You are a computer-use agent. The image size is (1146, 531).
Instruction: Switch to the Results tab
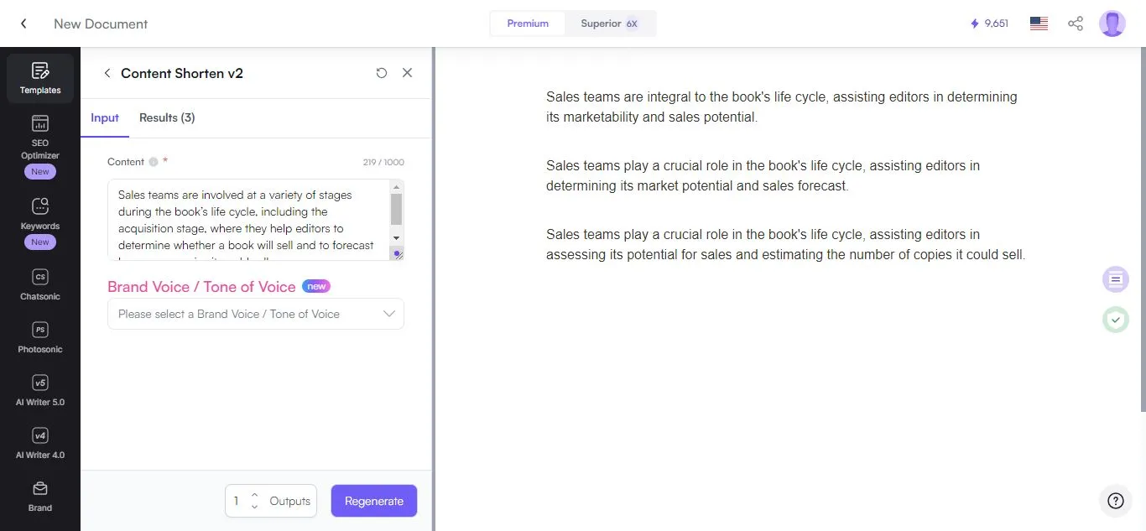[167, 117]
